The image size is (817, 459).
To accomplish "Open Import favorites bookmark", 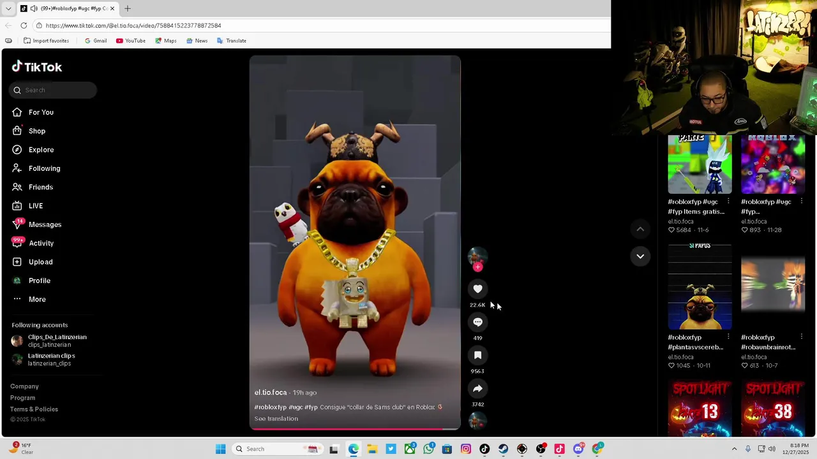I will coord(46,41).
